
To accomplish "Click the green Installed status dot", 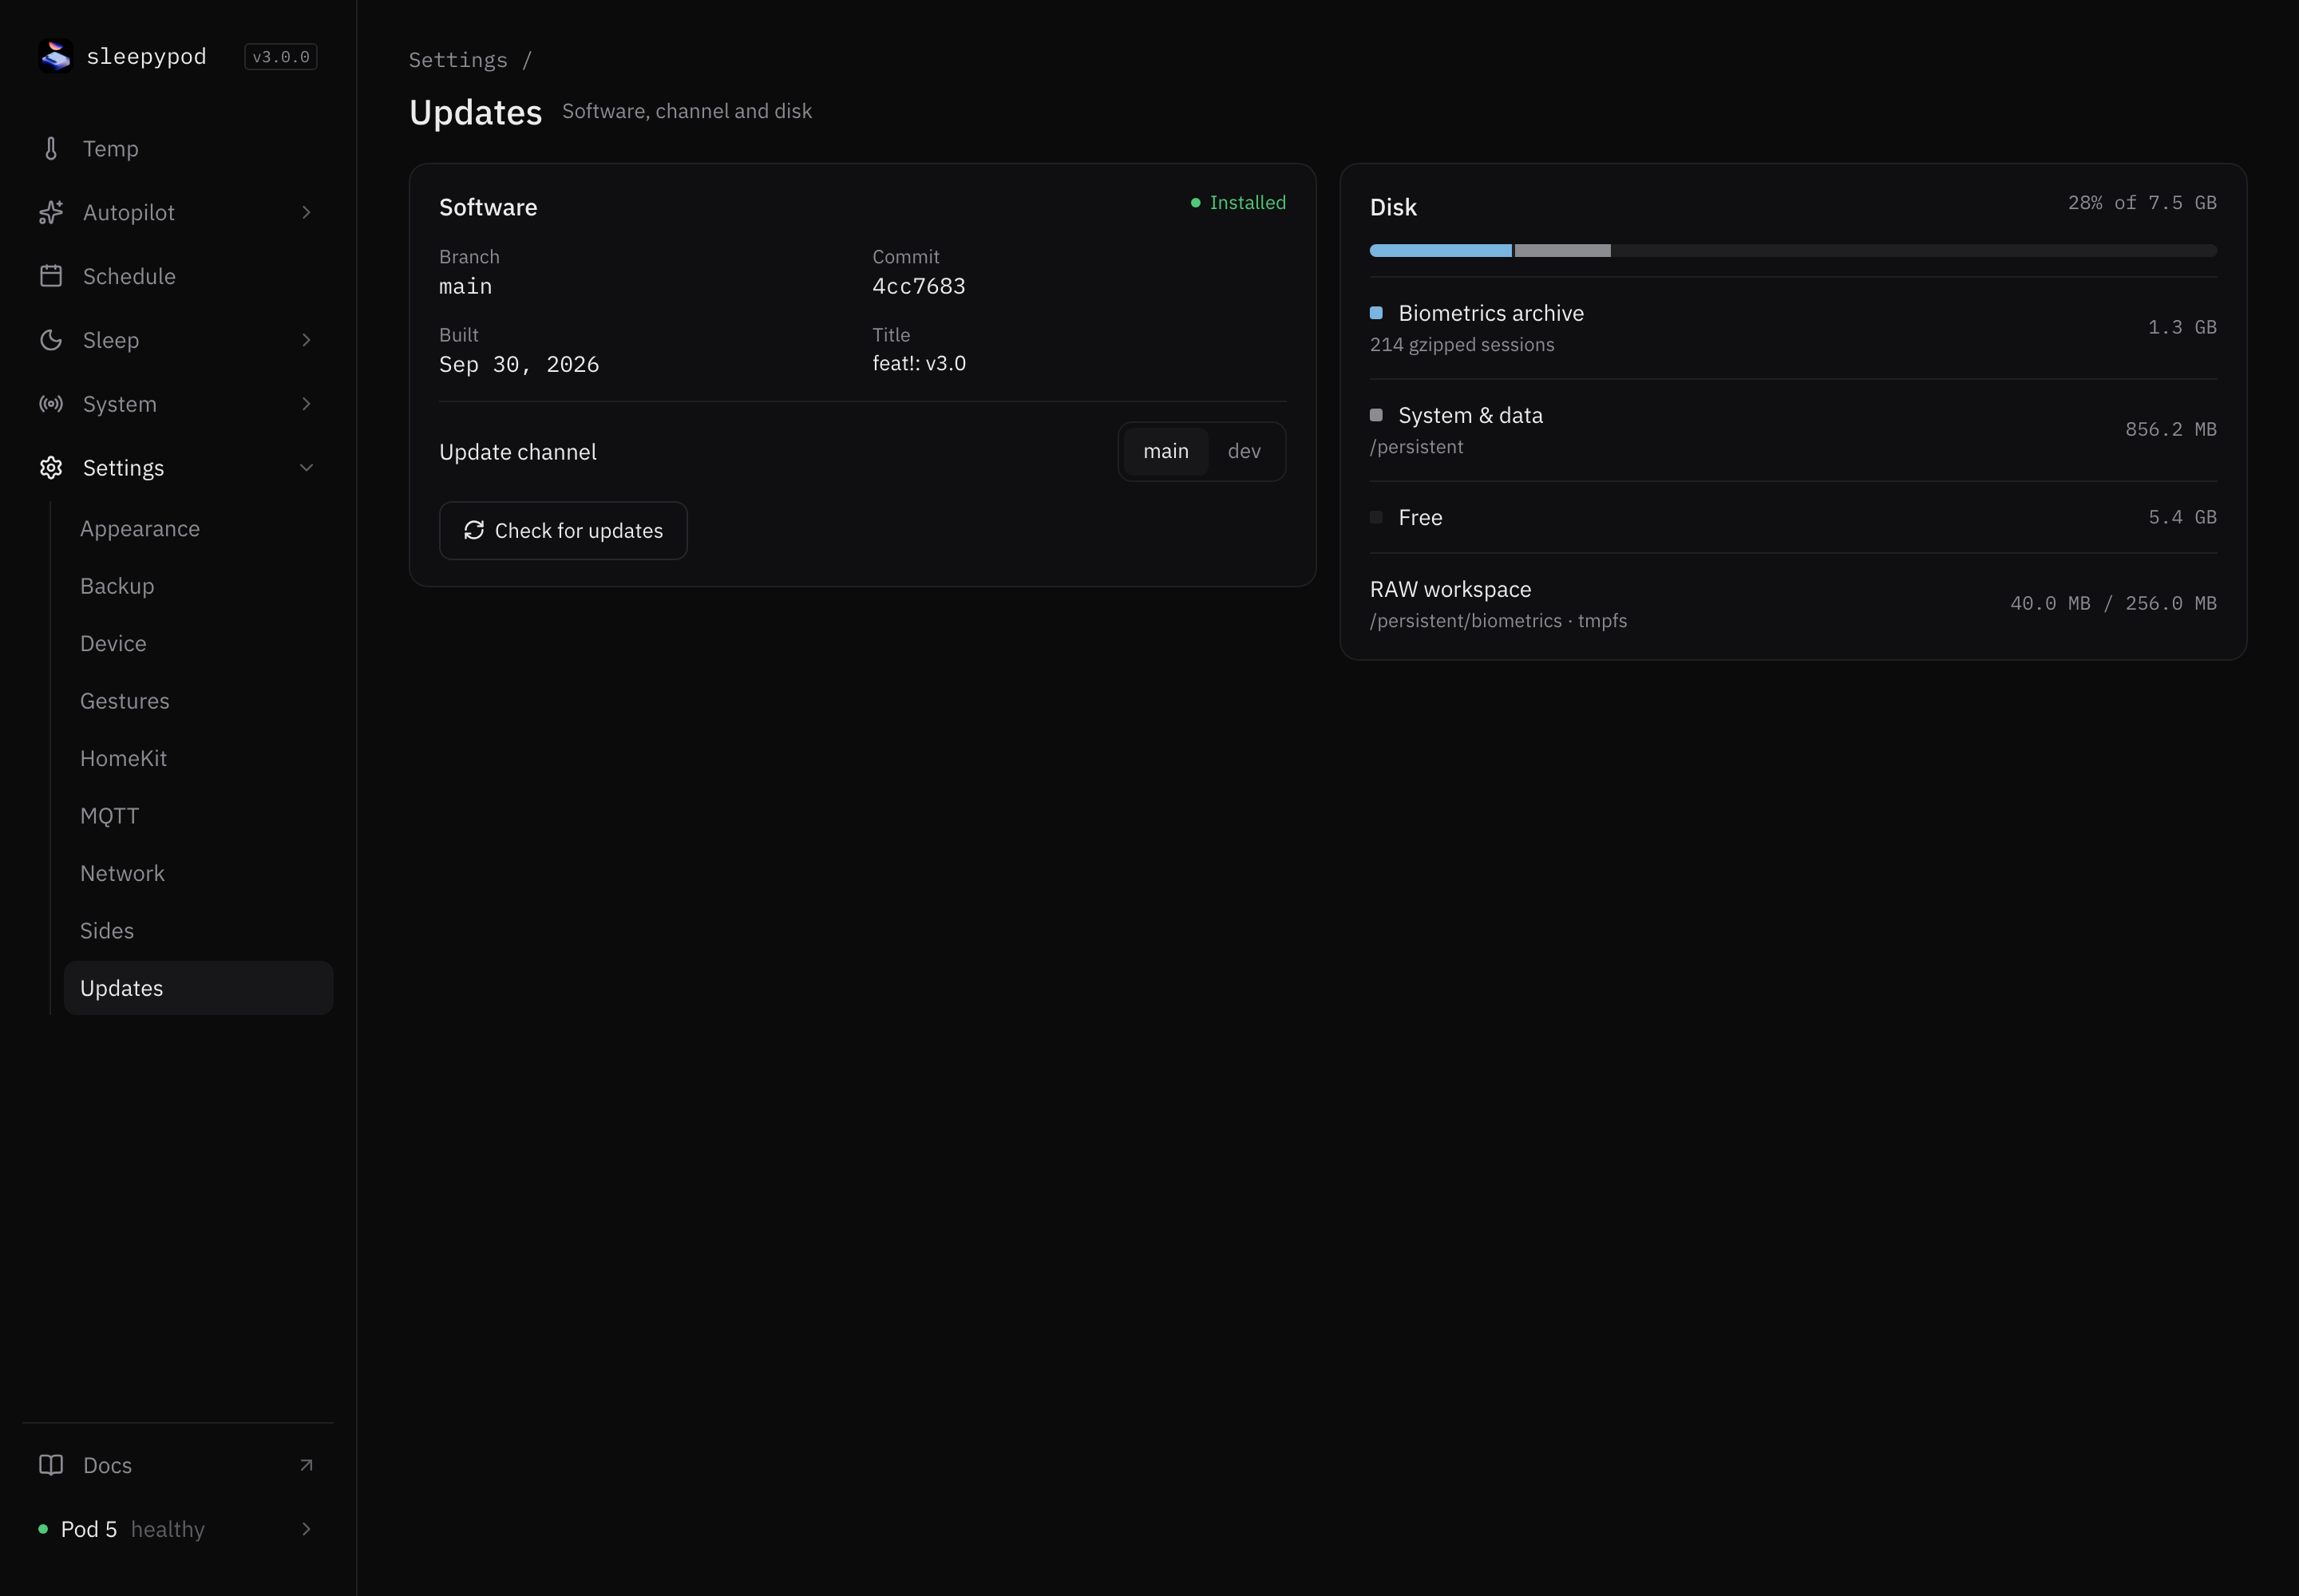I will 1196,203.
